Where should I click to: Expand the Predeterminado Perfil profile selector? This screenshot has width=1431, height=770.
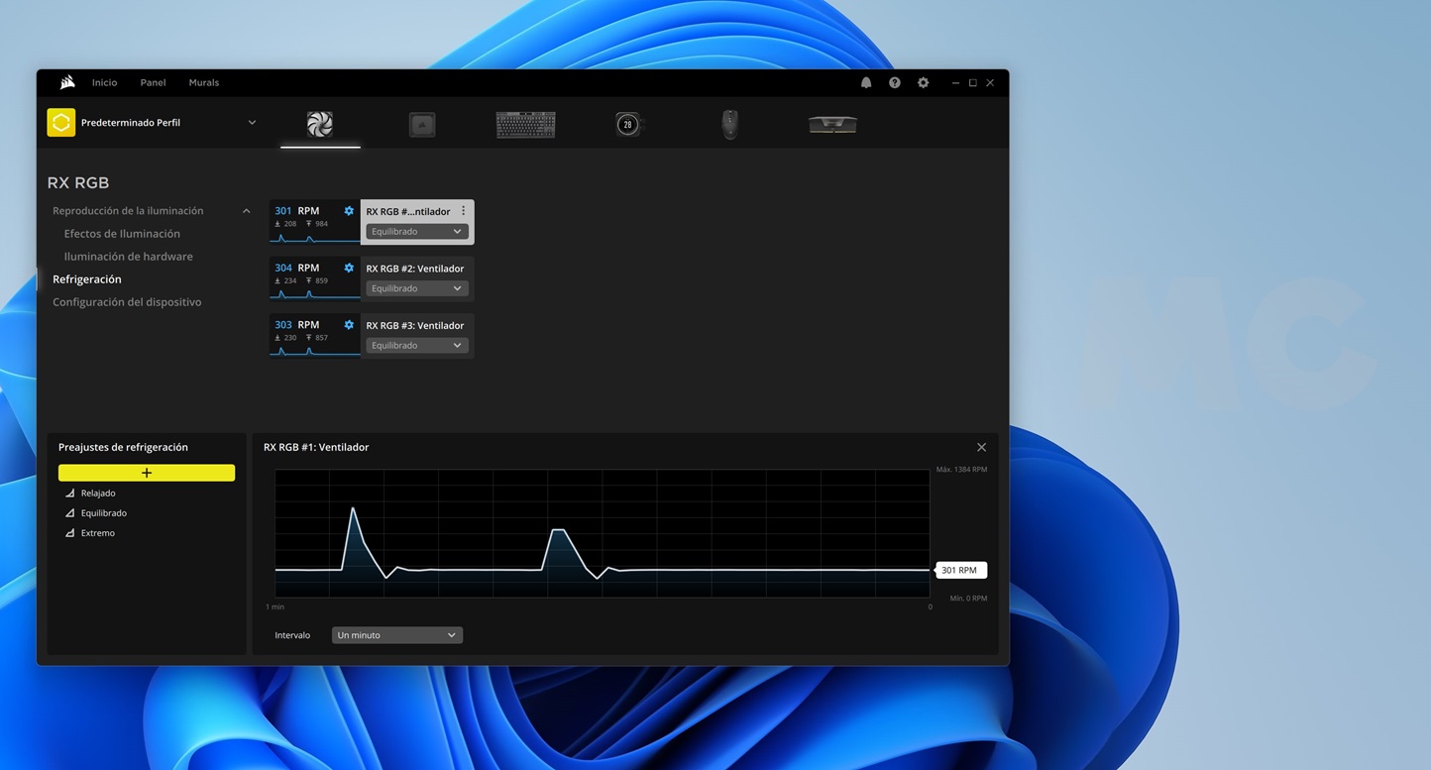pyautogui.click(x=252, y=123)
